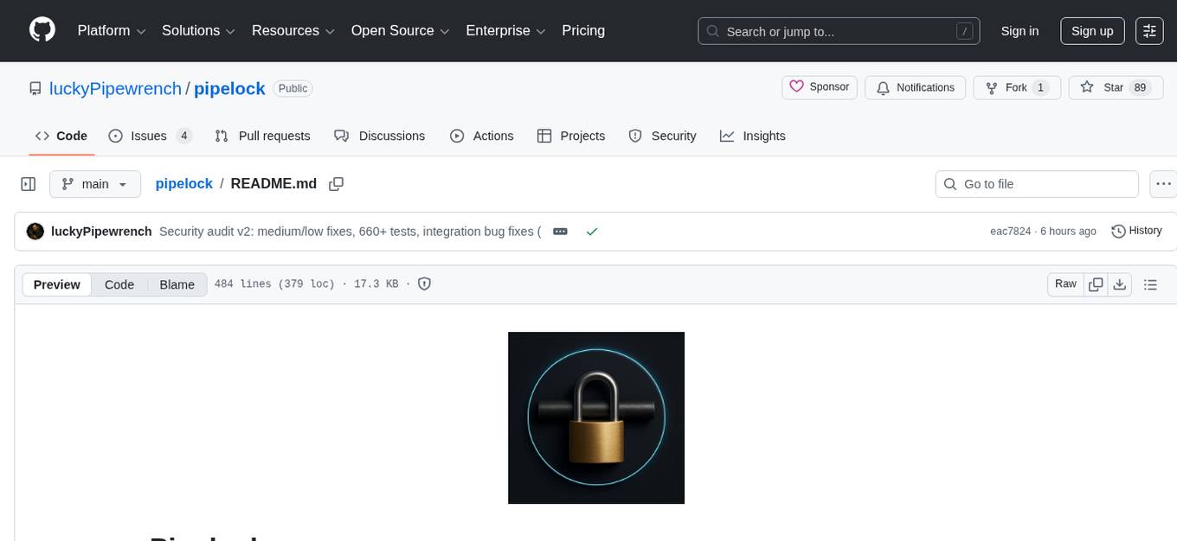Switch to the Blame tab
Viewport: 1177px width, 541px height.
coord(177,284)
